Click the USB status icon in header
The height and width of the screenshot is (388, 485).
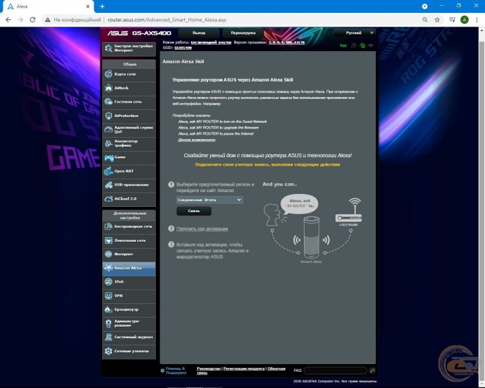pyautogui.click(x=371, y=45)
